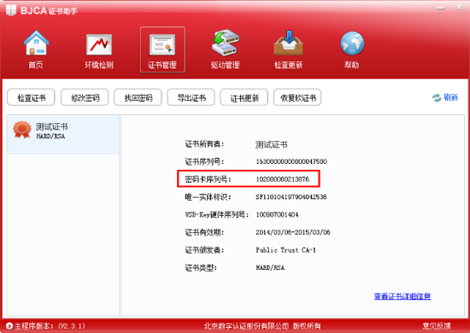Screen dimensions: 470x333
Task: Click USB-Key serial 100907001404
Action: pyautogui.click(x=277, y=214)
